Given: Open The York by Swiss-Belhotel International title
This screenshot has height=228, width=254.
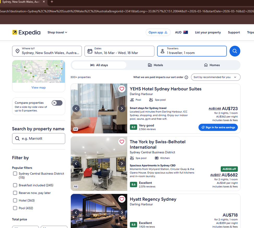Looking at the screenshot, I should click(158, 145).
